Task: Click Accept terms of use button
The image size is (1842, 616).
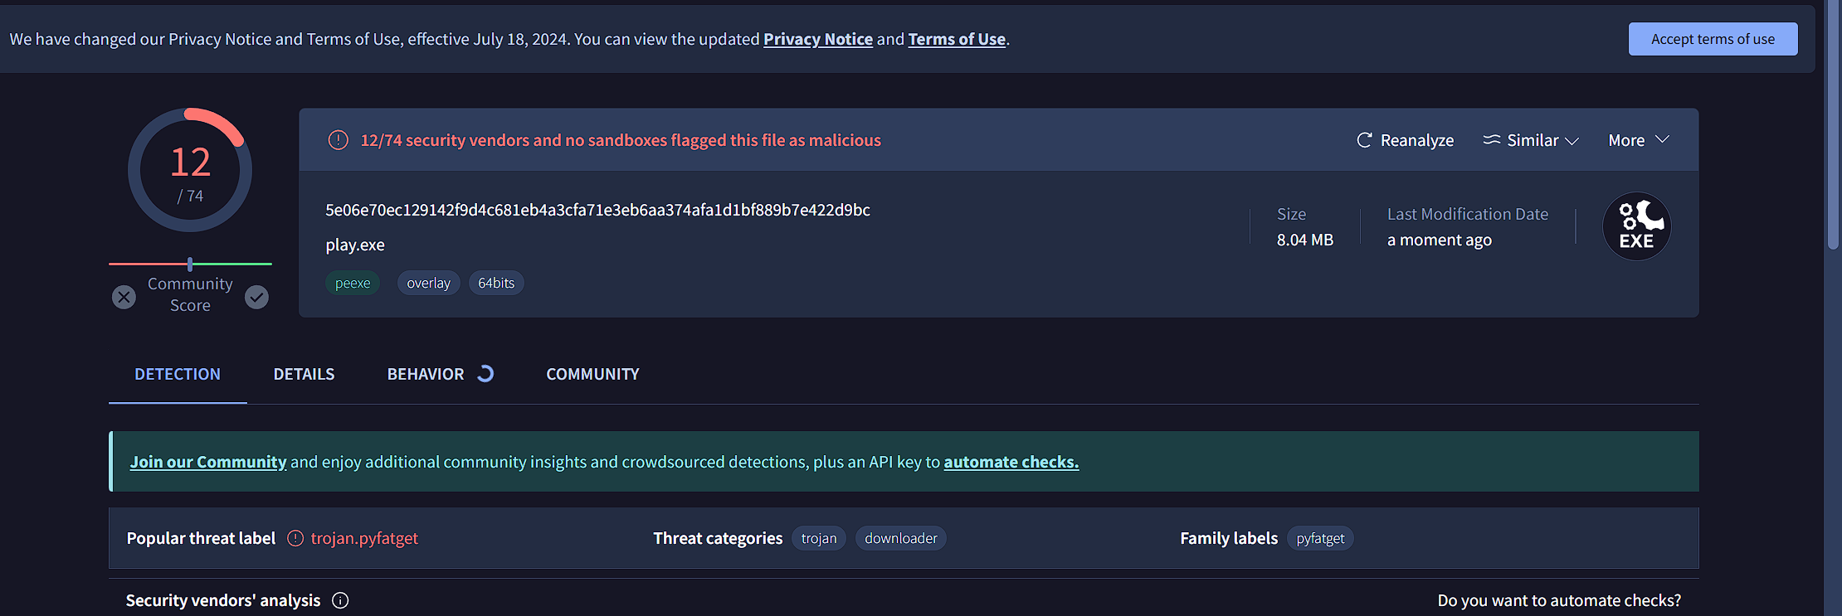Action: (x=1713, y=39)
